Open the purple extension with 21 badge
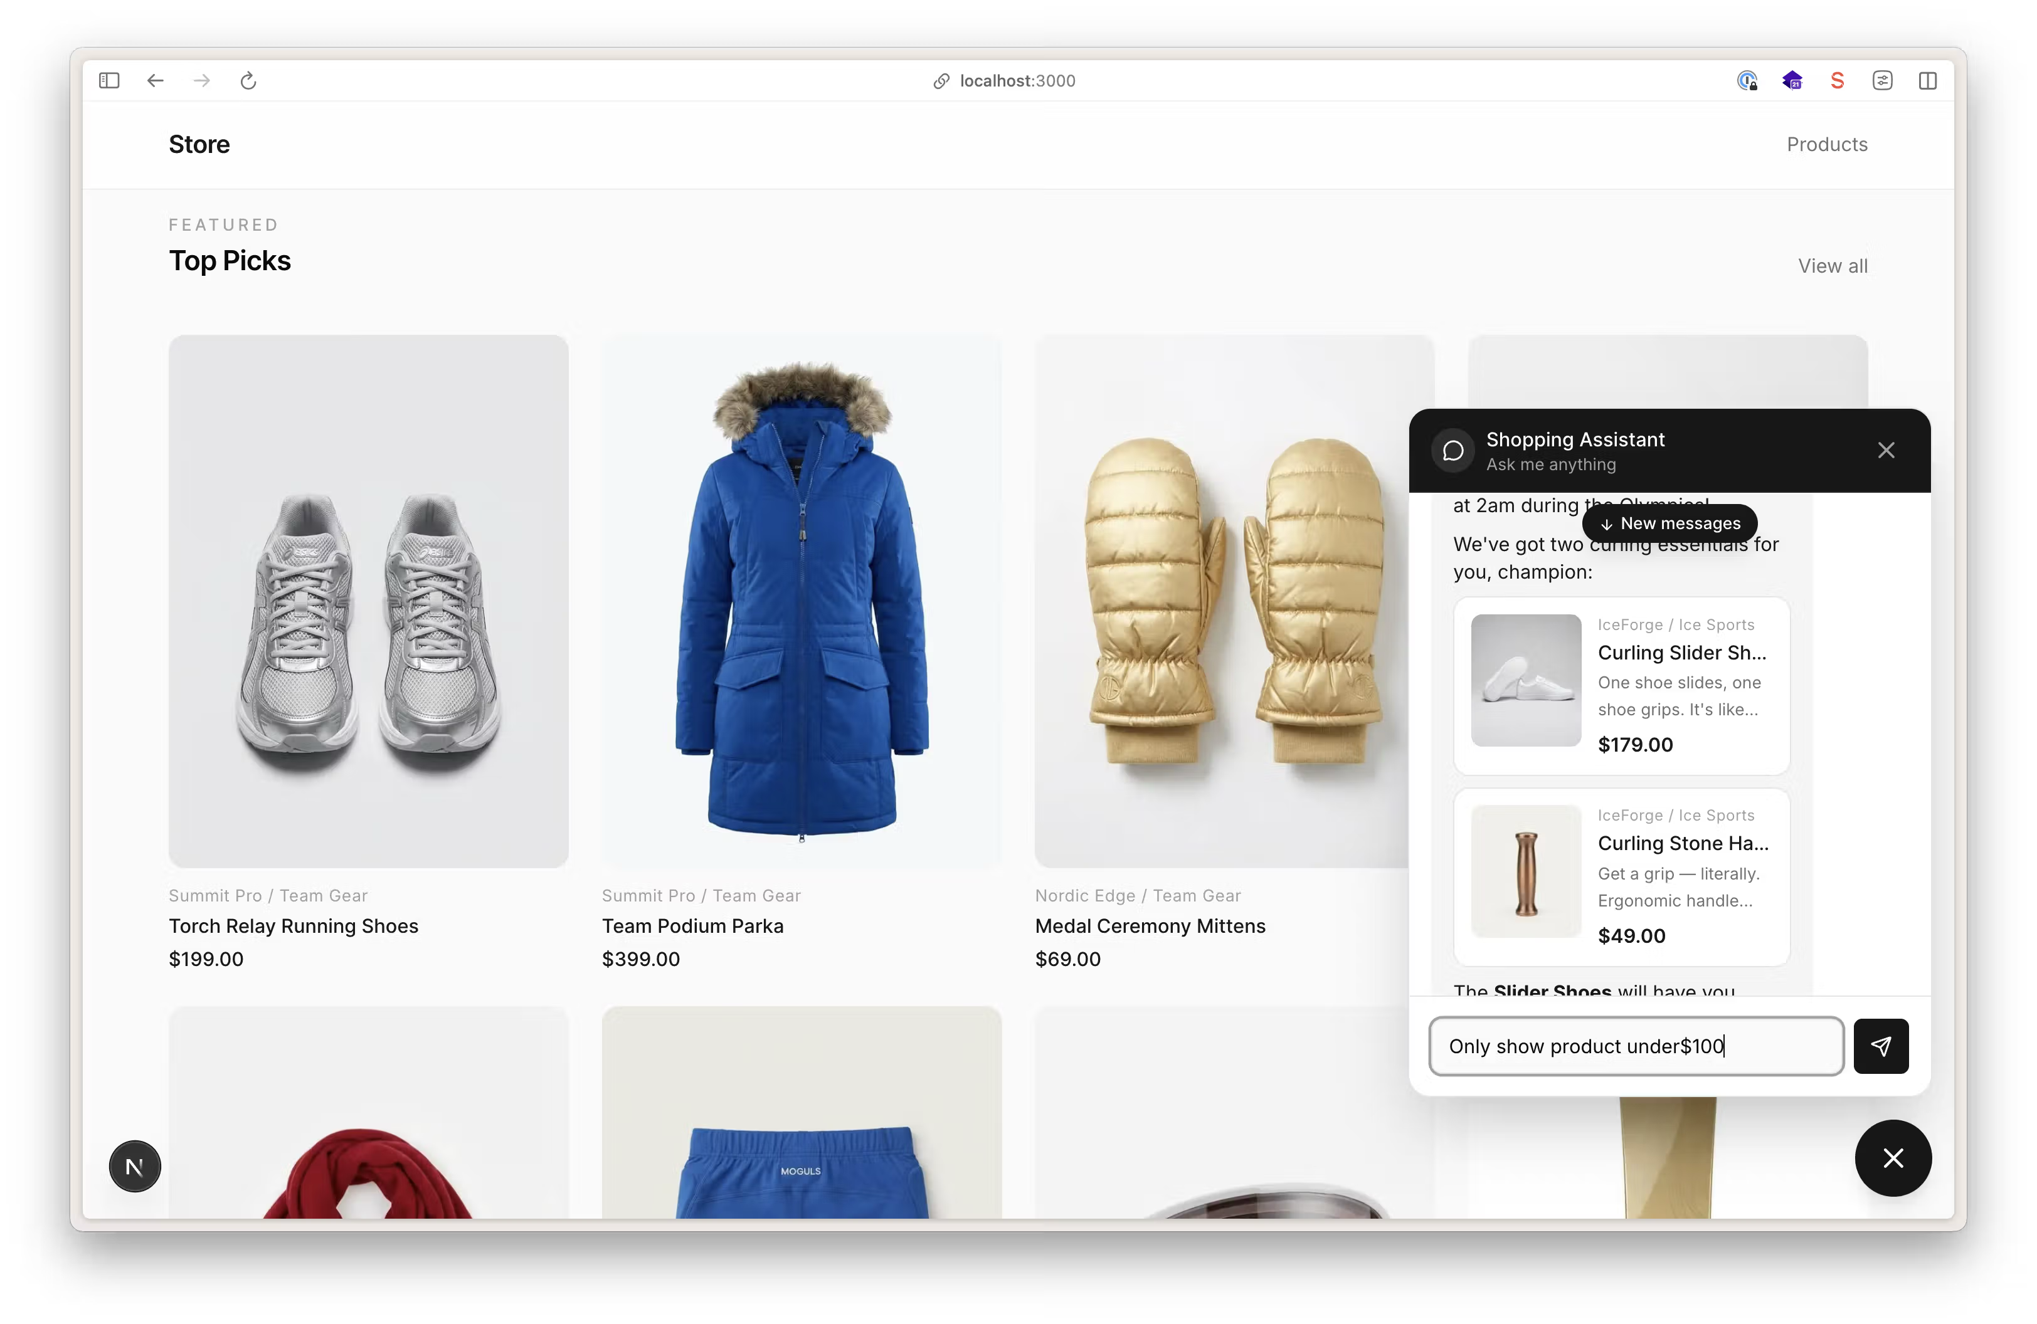 [x=1792, y=80]
